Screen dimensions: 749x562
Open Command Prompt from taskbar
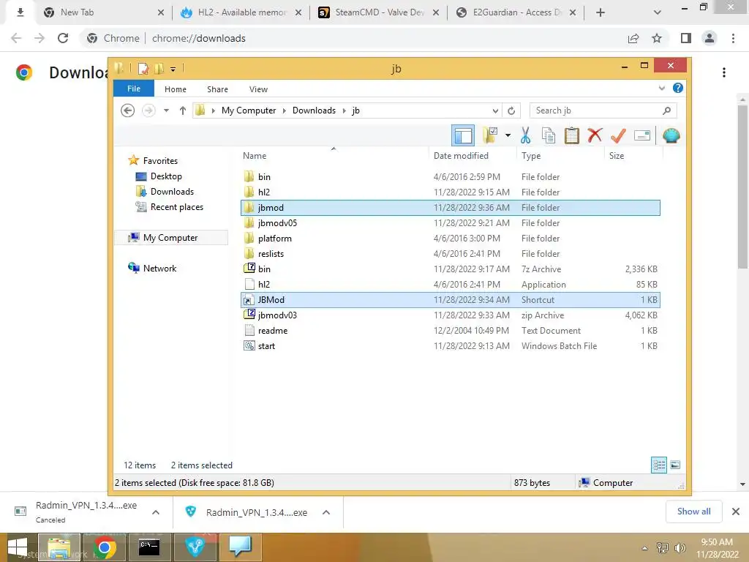[149, 547]
